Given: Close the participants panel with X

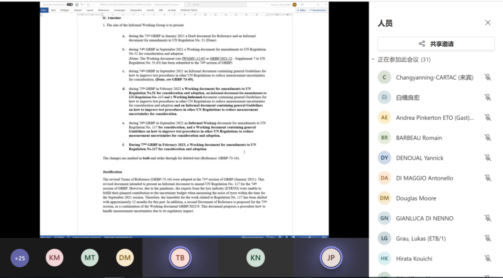Looking at the screenshot, I should click(487, 23).
